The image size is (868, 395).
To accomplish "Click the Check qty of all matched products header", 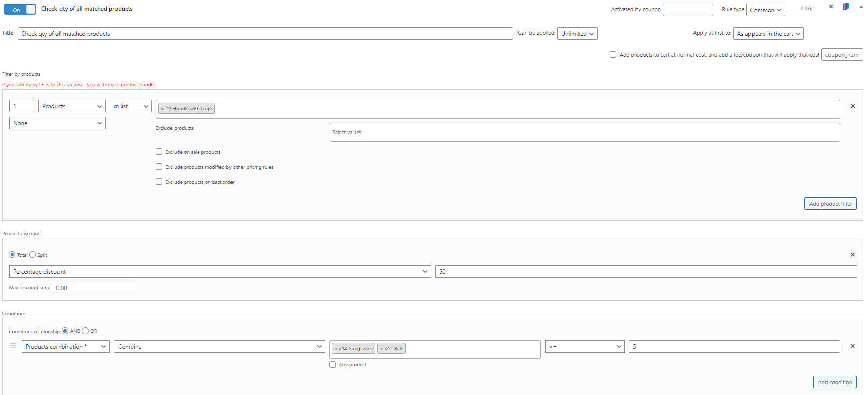I will [x=87, y=9].
